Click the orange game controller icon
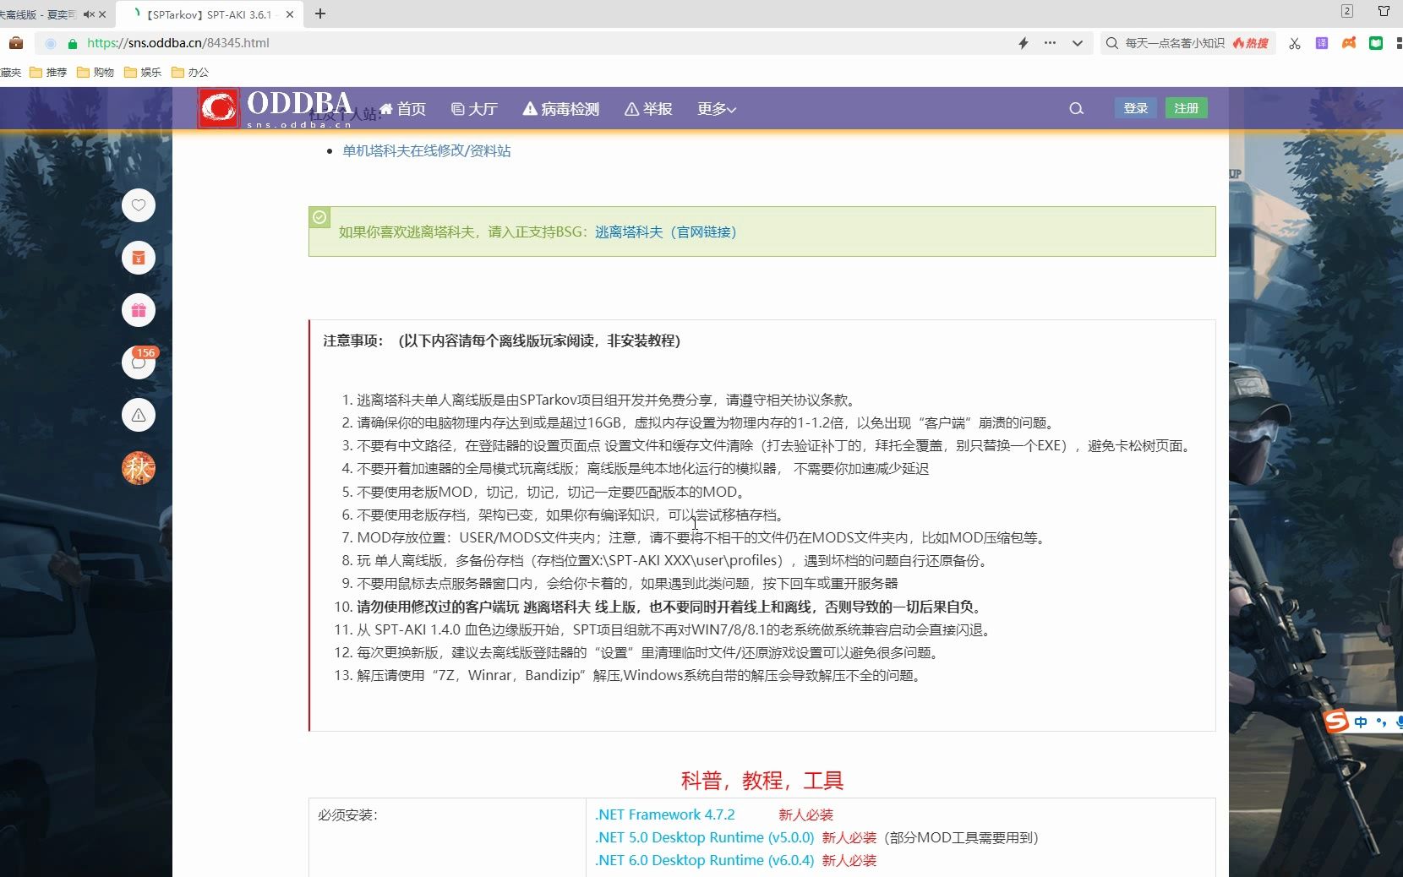The width and height of the screenshot is (1403, 877). click(x=1349, y=43)
